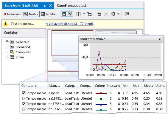Select the Media value 0.34 cell
The height and width of the screenshot is (115, 168).
[x=147, y=104]
